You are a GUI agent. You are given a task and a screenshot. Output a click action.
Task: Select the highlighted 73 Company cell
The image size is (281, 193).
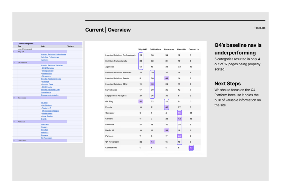pos(179,113)
